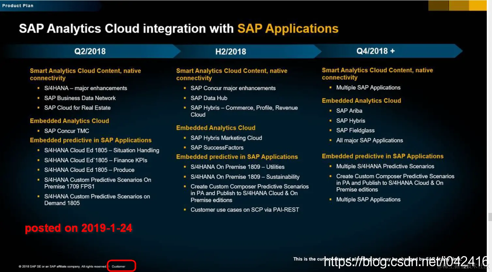492x272 pixels.
Task: Select 'Custom Predictive Scenarios on Demand 1805'
Action: coord(97,200)
